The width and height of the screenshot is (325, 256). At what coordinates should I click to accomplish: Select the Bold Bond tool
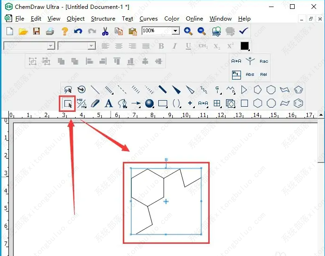(162, 90)
